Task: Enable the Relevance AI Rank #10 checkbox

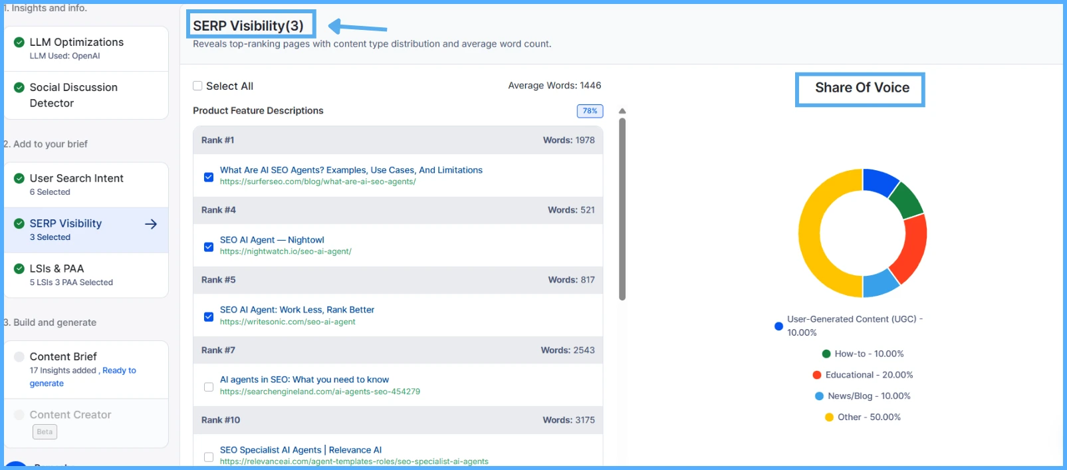Action: 209,457
